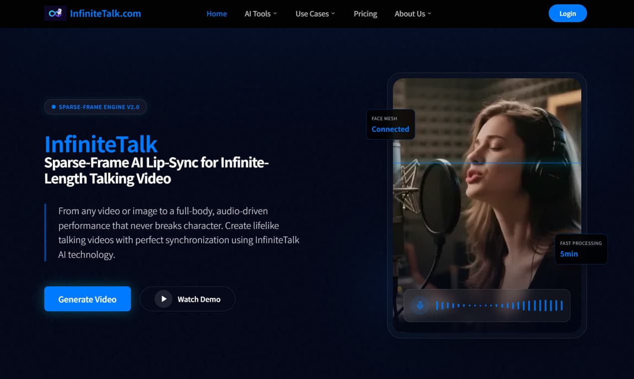The width and height of the screenshot is (634, 379).
Task: Select Home in the navigation bar
Action: [217, 13]
